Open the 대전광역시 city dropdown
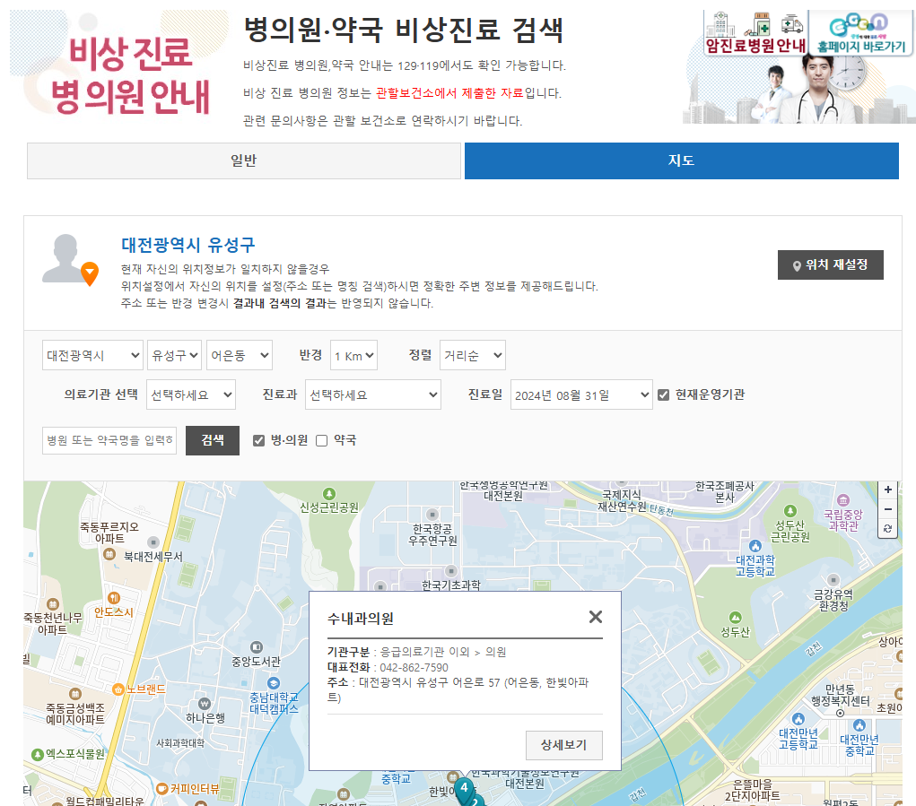Screen dimensions: 916x806 (92, 355)
